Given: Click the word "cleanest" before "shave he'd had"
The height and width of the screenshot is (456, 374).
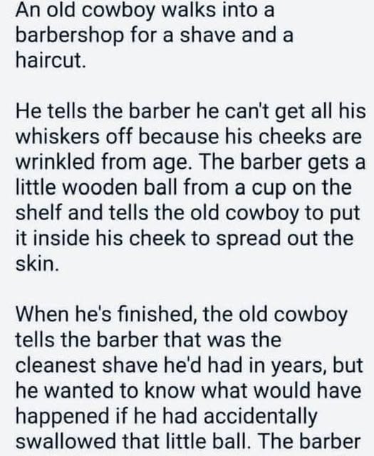Looking at the screenshot, I should pyautogui.click(x=56, y=365).
